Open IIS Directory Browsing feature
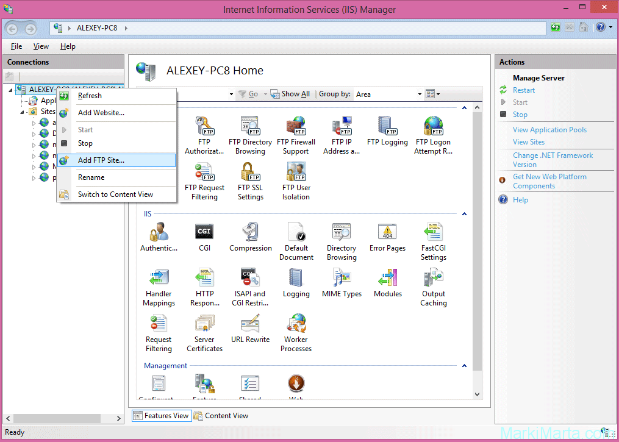Screen dimensions: 619x442 (342, 241)
